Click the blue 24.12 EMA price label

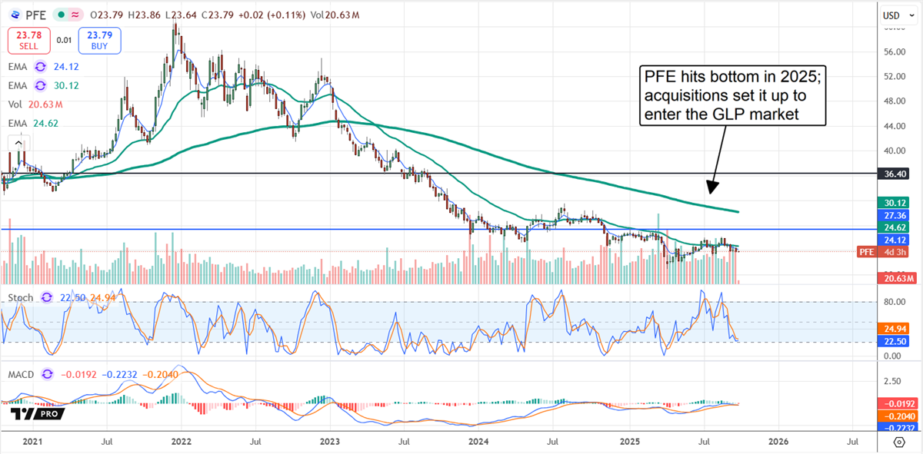896,239
